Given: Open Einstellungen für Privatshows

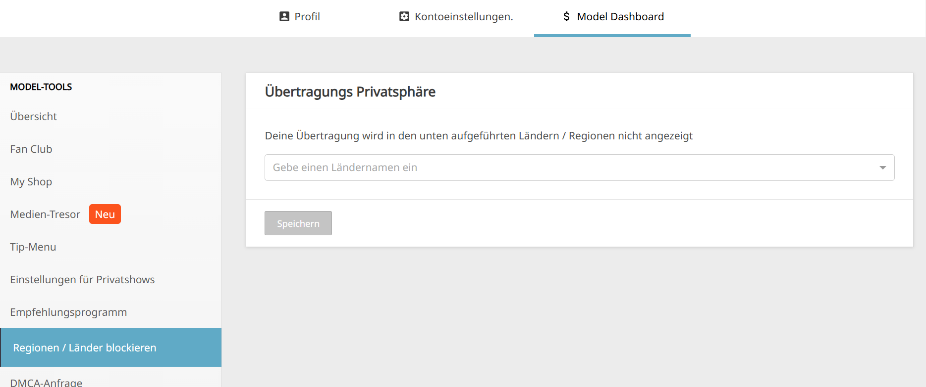Looking at the screenshot, I should pos(82,280).
